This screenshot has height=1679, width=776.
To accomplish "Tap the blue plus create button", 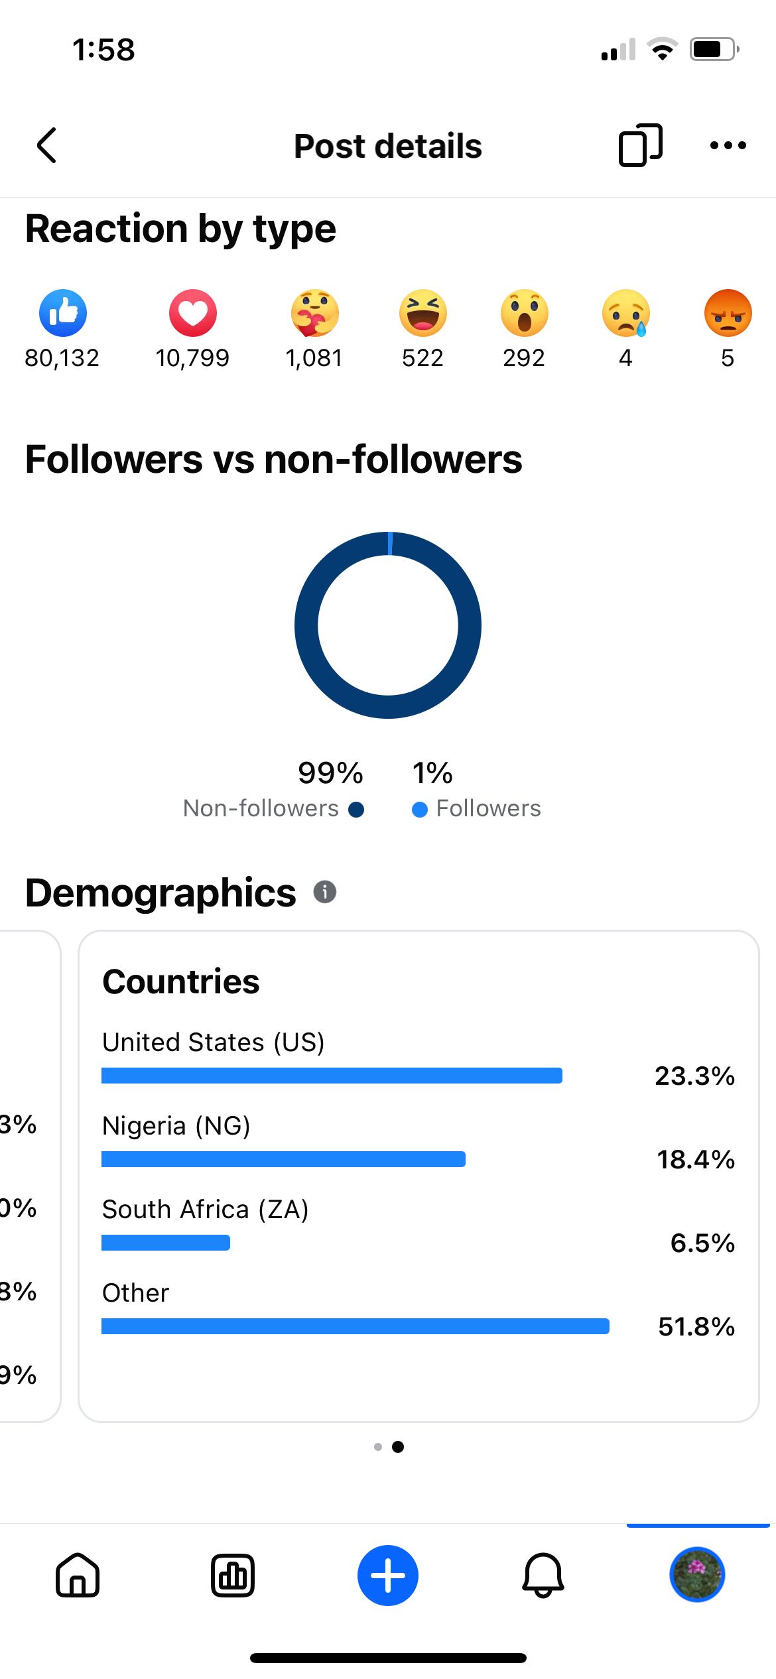I will 388,1576.
